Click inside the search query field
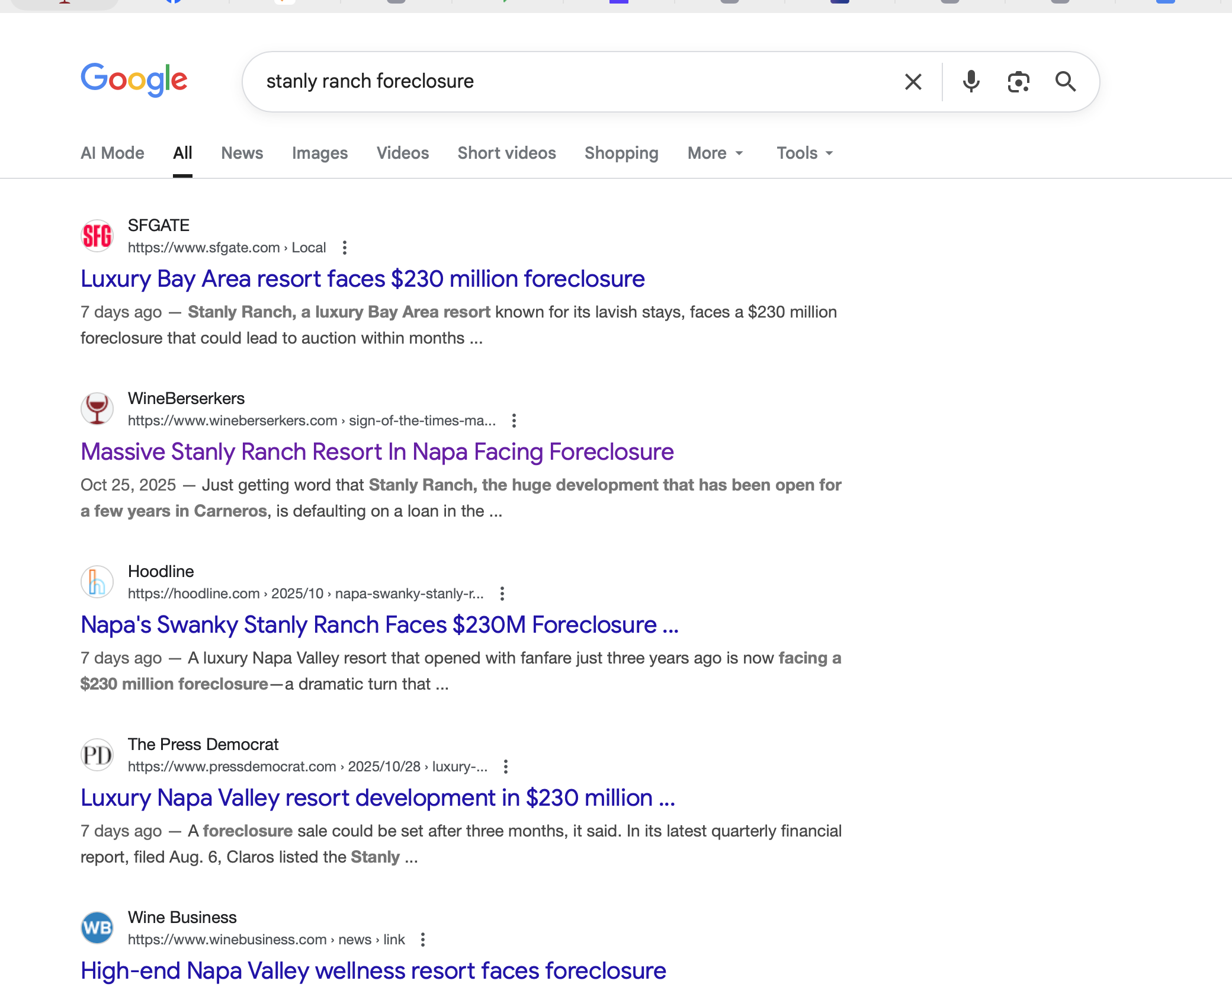1232x987 pixels. click(x=569, y=82)
